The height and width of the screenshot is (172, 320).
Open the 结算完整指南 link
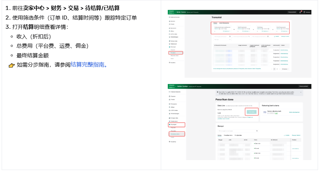click(x=87, y=65)
